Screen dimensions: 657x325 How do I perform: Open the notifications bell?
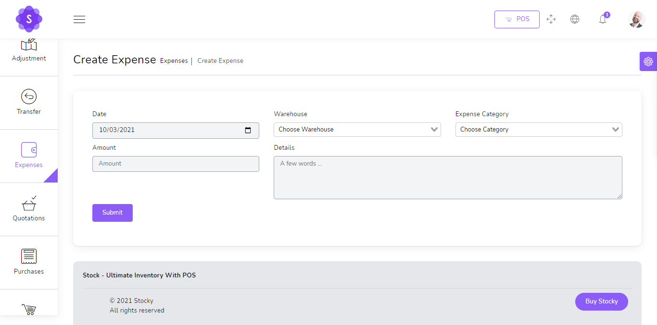(x=603, y=19)
